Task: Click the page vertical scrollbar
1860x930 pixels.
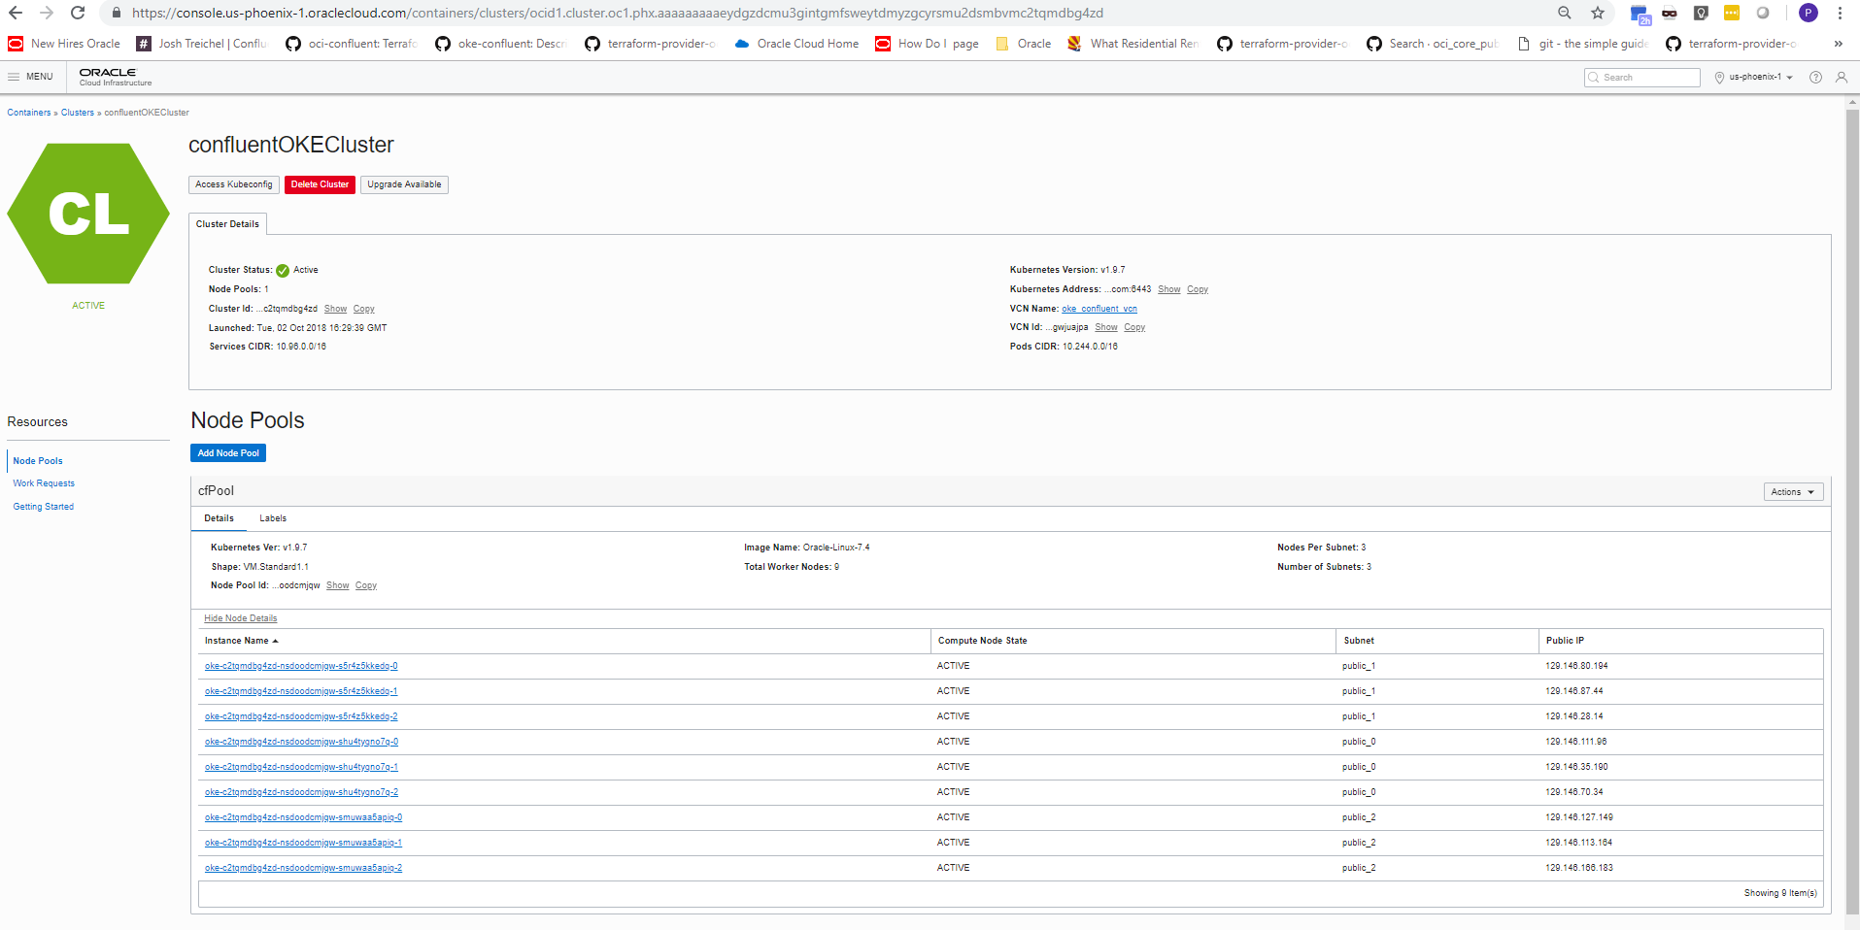Action: tap(1852, 510)
